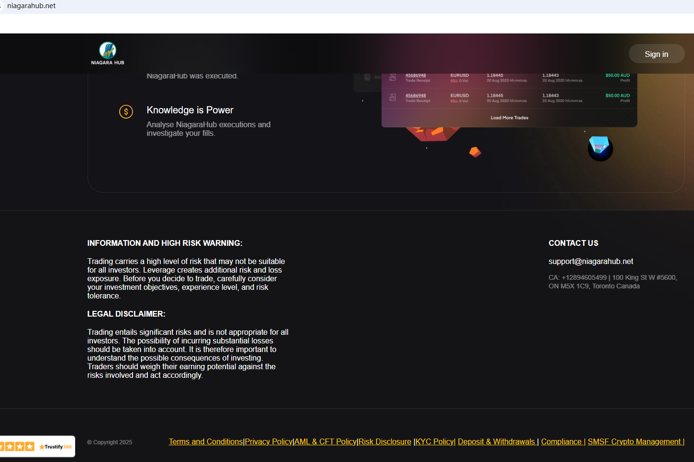694x462 pixels.
Task: Click the Knowledge is Power heading
Action: [x=190, y=110]
